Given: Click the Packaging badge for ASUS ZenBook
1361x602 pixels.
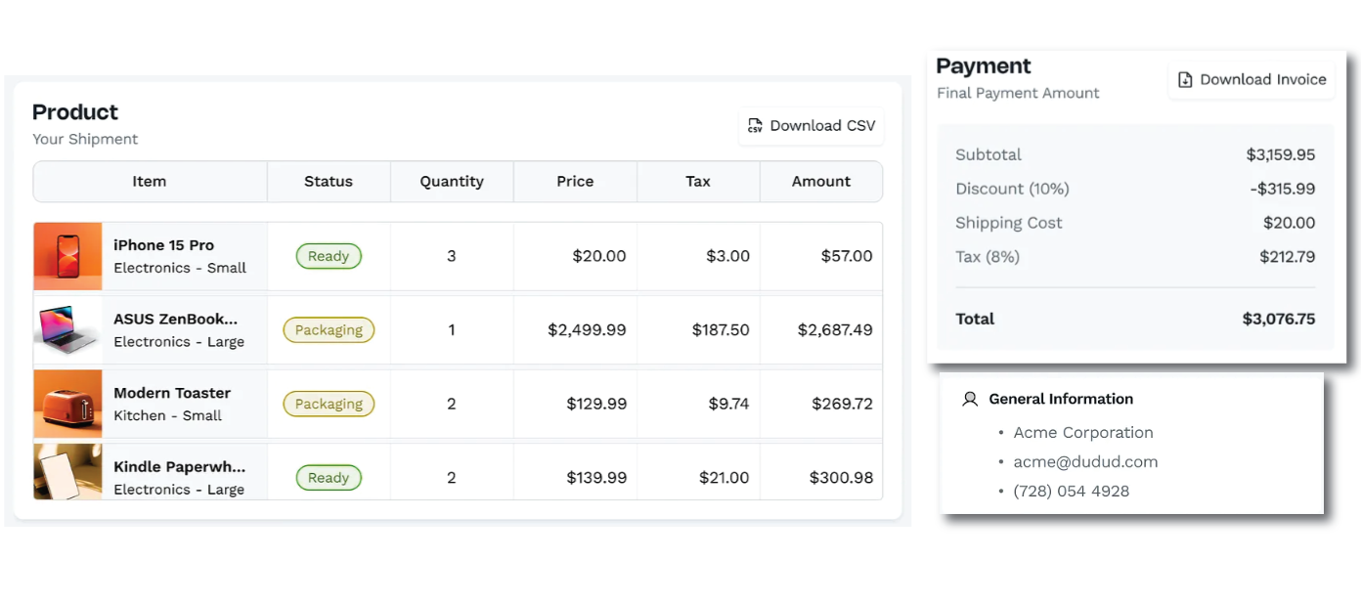Looking at the screenshot, I should pyautogui.click(x=329, y=330).
